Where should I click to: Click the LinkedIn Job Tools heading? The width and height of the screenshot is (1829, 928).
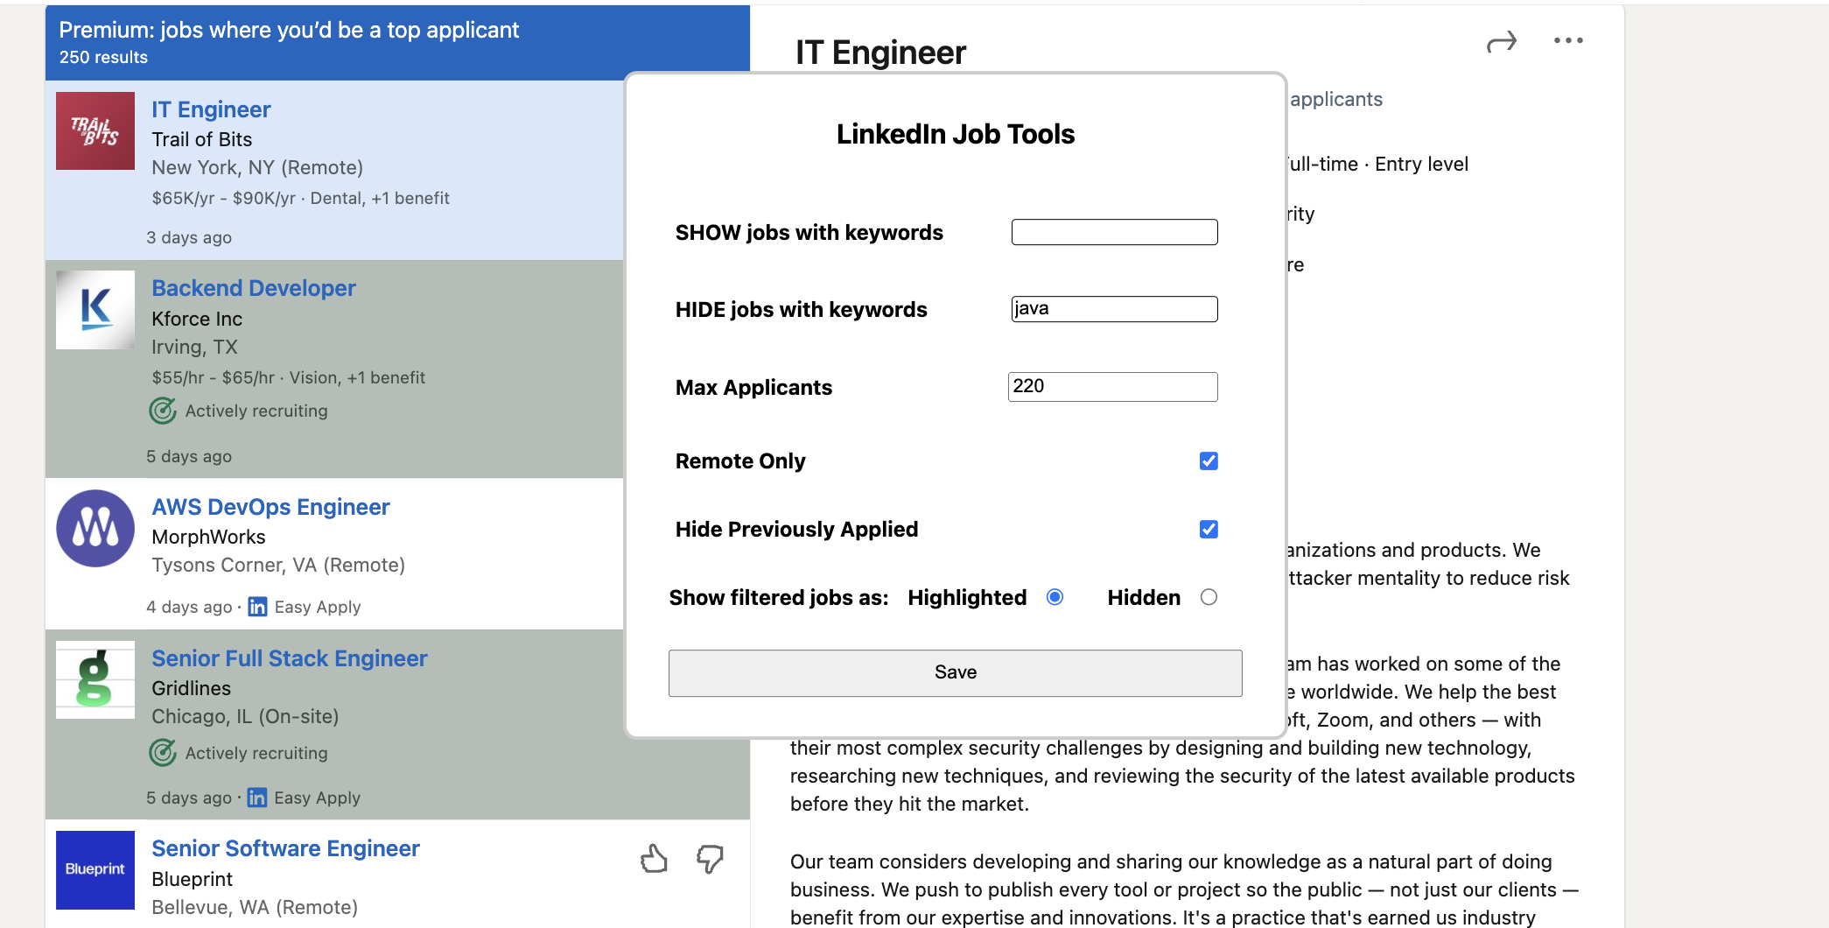coord(955,134)
